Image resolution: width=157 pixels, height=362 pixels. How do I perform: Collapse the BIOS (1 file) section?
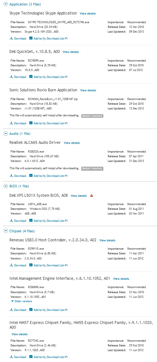(x=5, y=186)
